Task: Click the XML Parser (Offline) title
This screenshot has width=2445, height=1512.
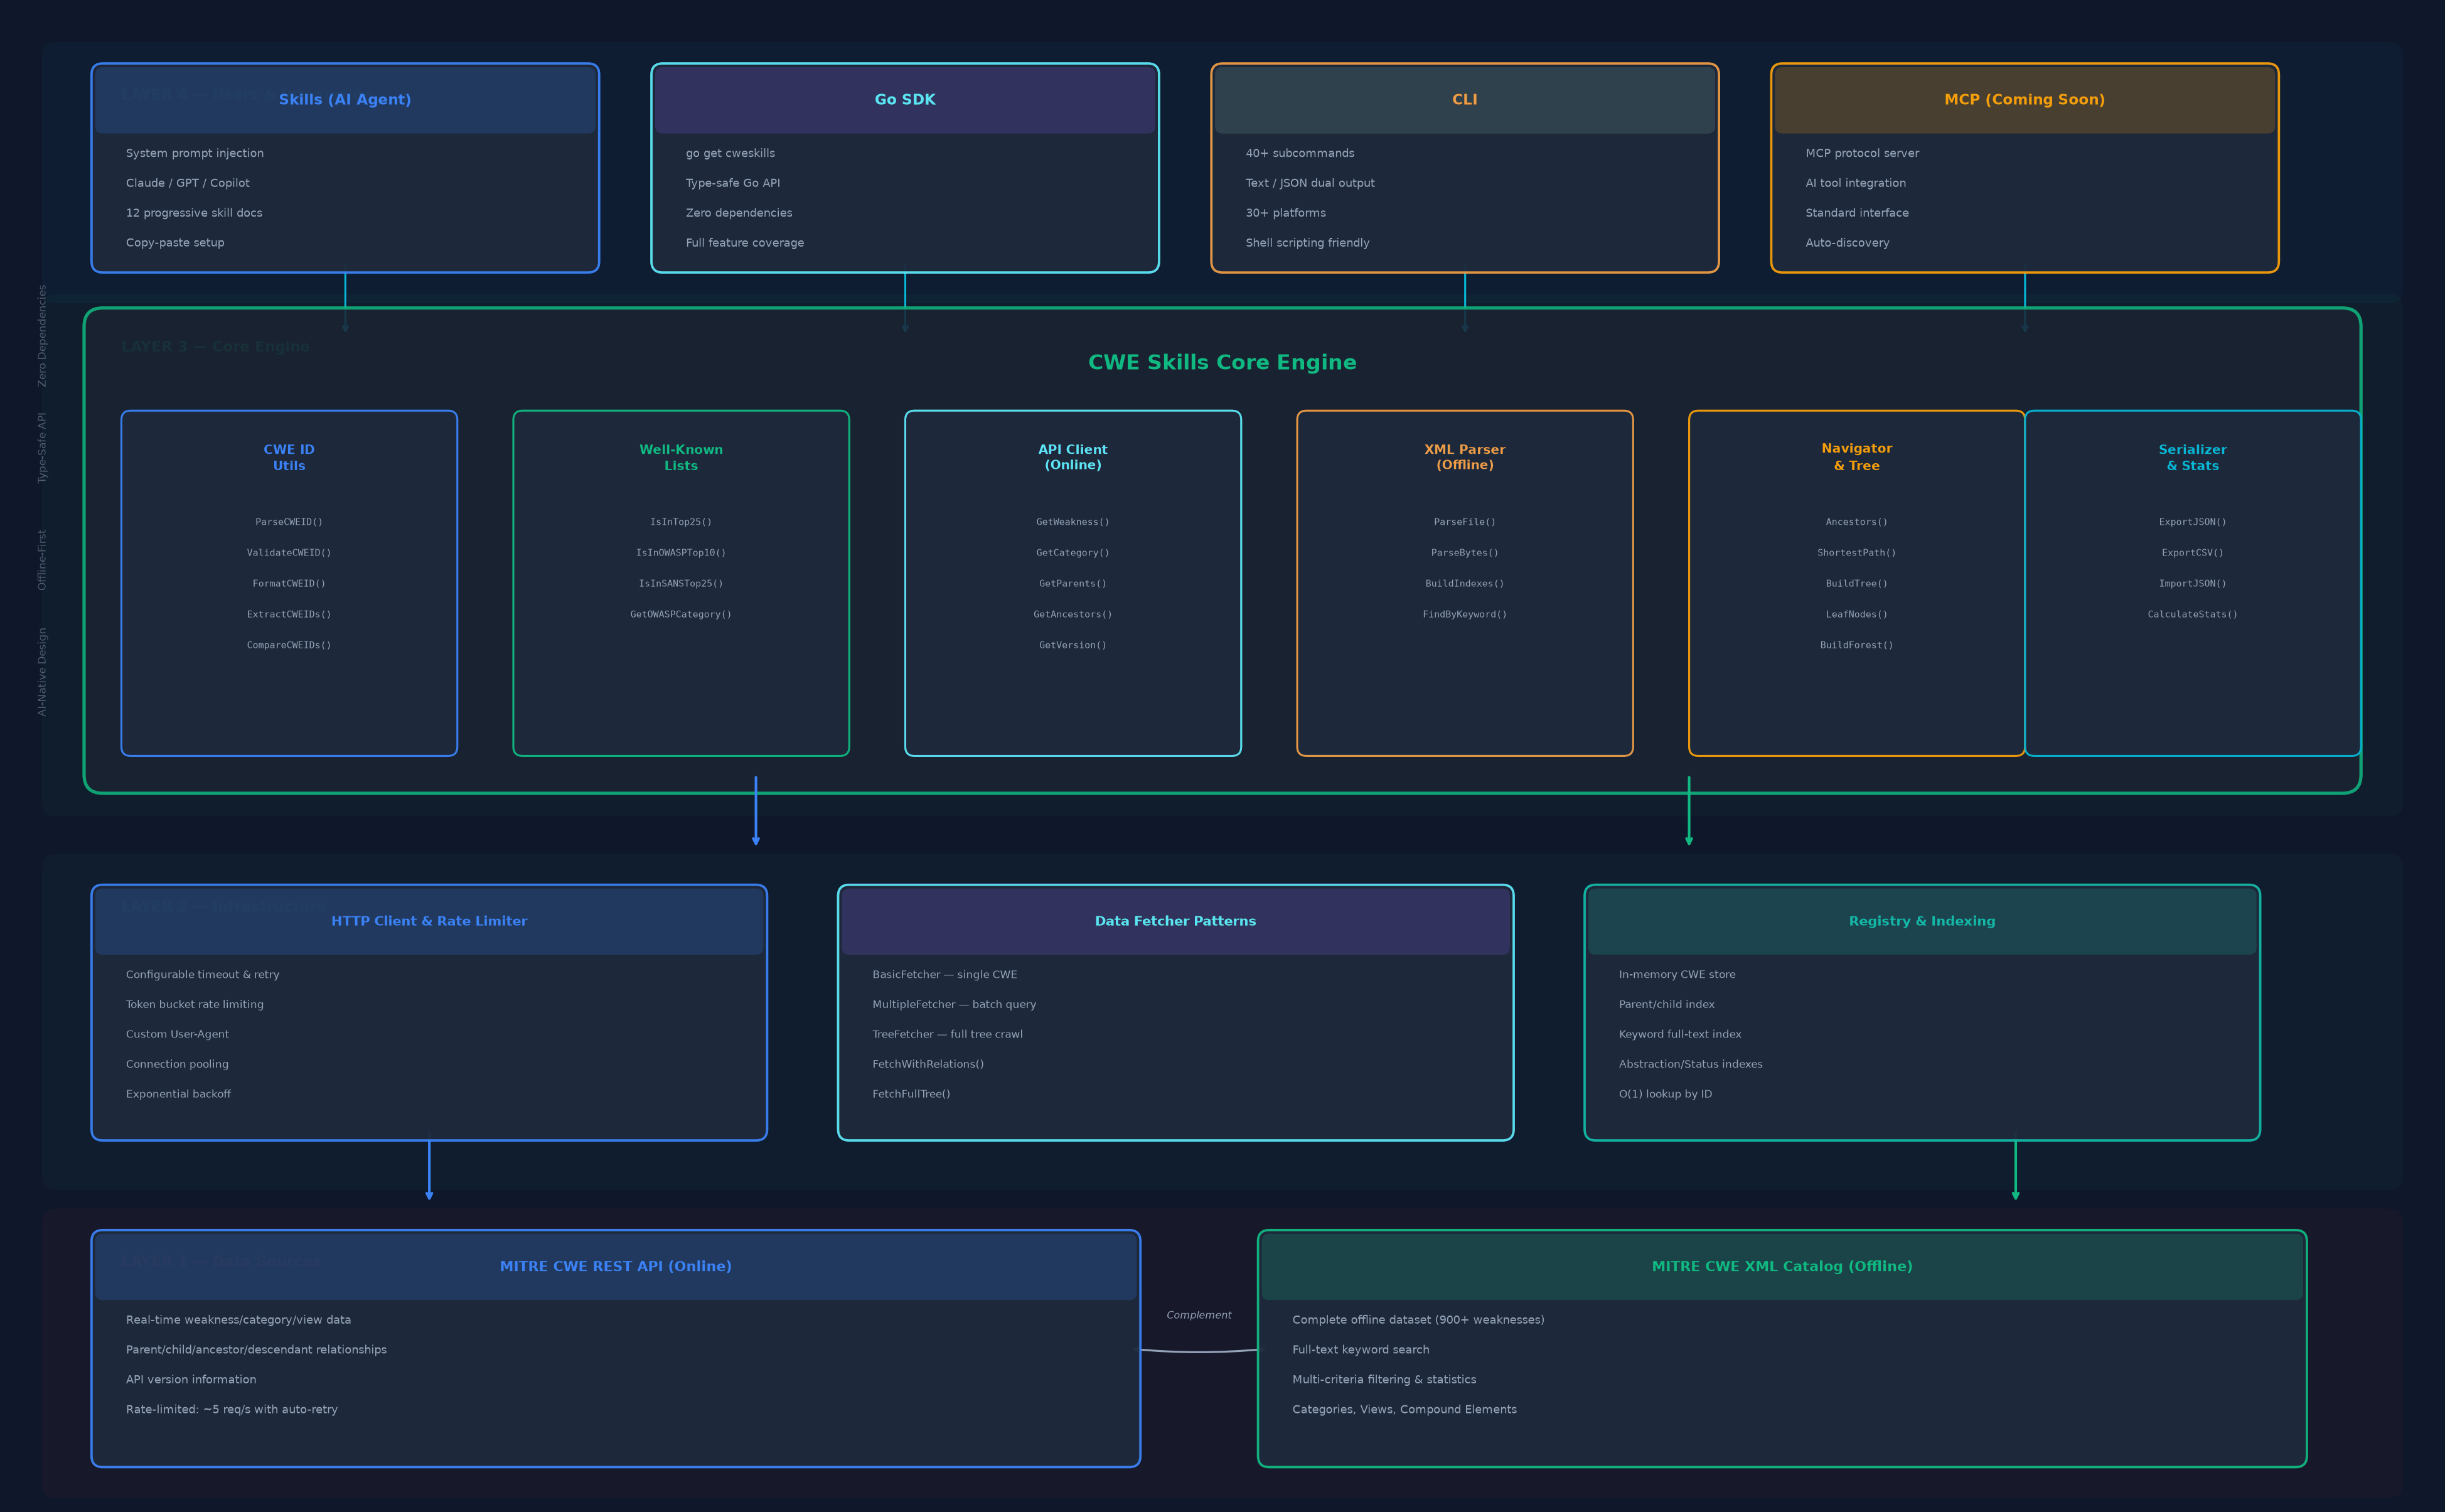Action: pos(1464,458)
